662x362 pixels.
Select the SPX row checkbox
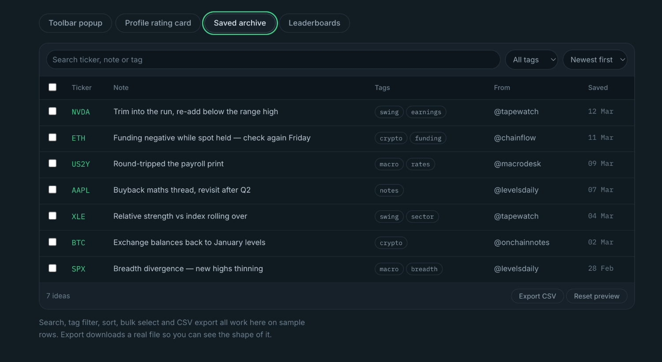tap(53, 268)
